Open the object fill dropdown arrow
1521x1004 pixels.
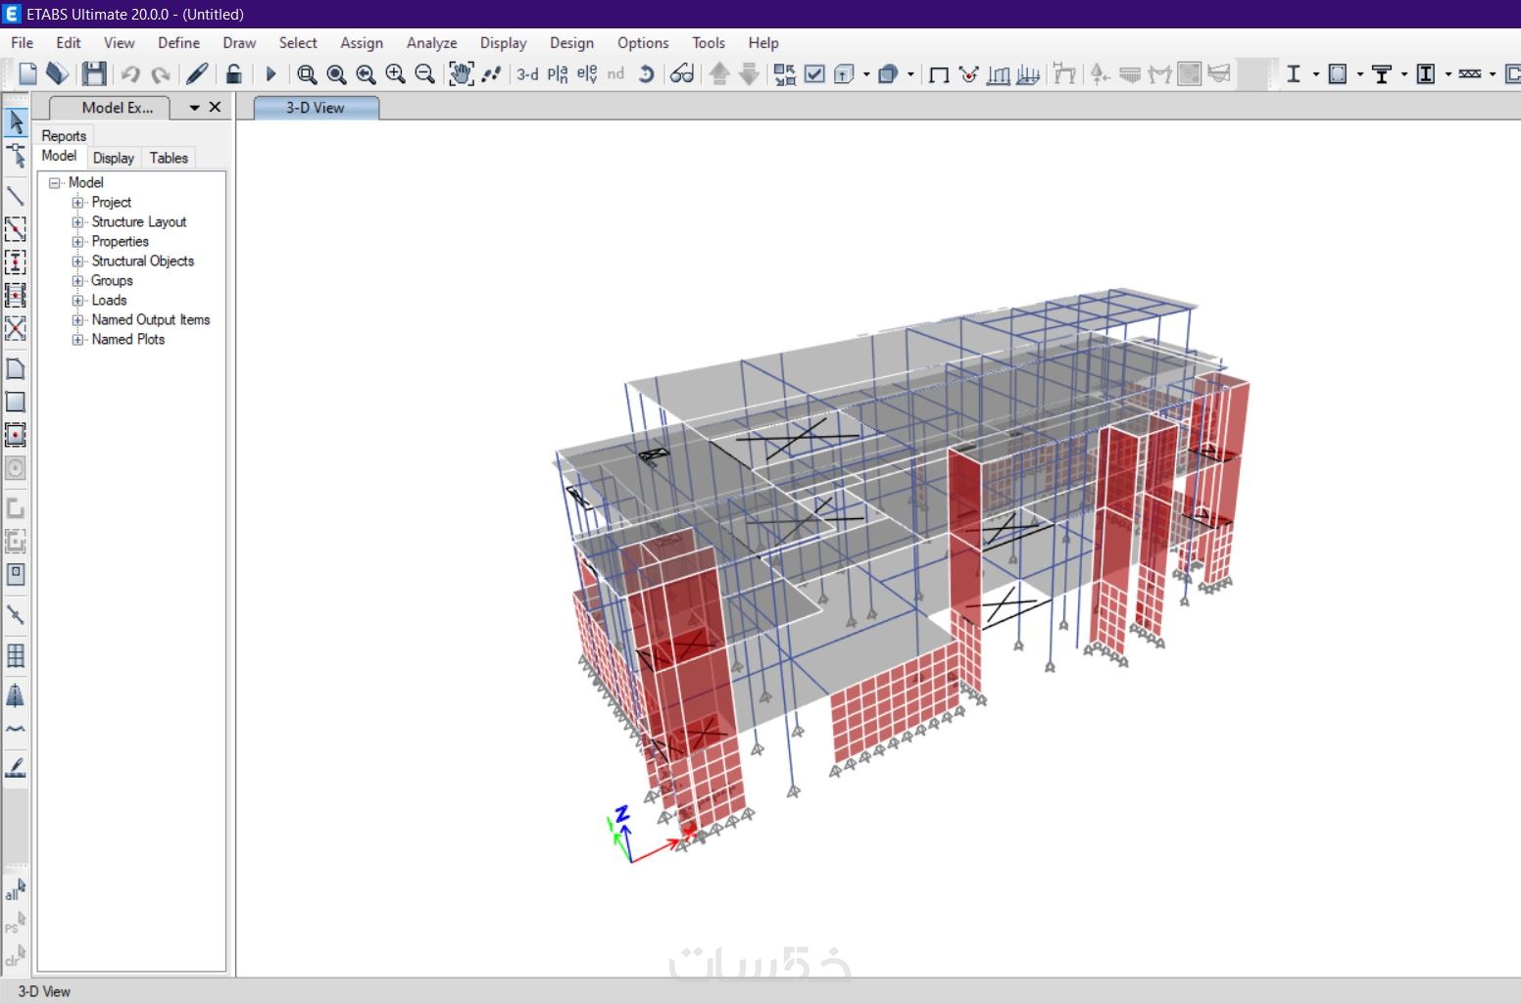(910, 74)
